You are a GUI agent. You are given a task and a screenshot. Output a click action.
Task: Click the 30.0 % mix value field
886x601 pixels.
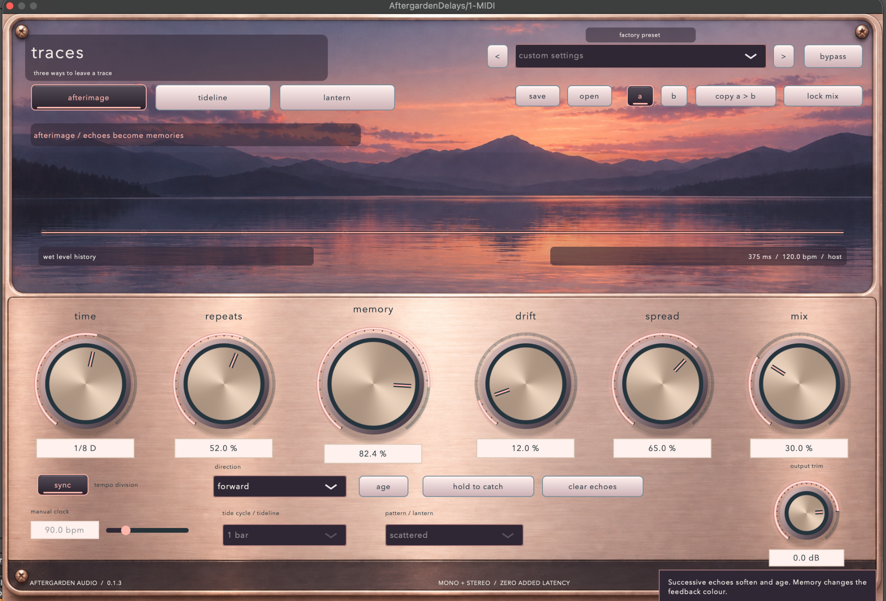tap(799, 448)
